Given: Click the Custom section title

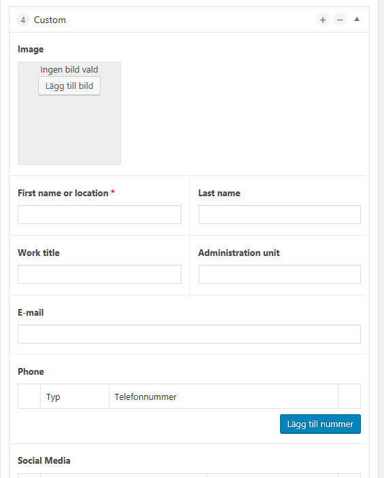Looking at the screenshot, I should 50,20.
